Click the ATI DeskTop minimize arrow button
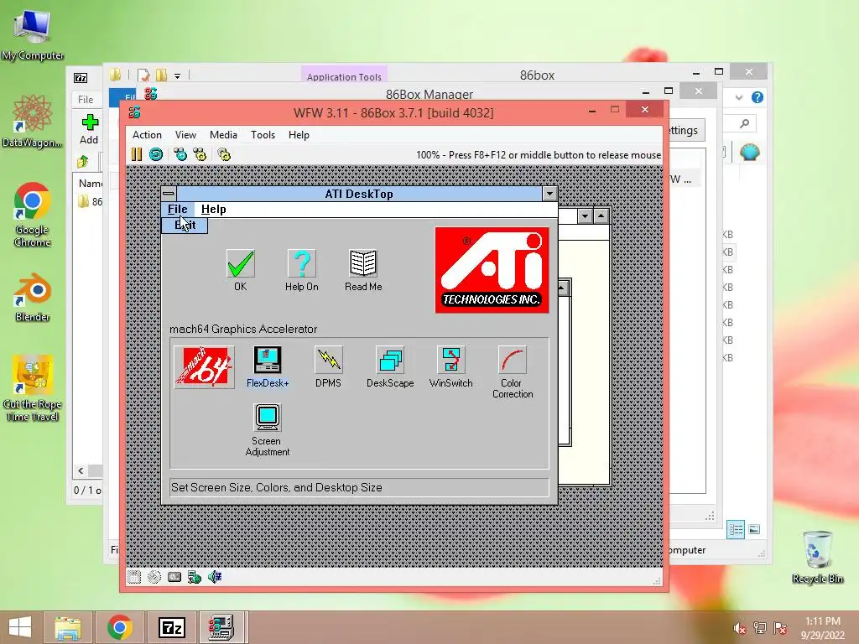The image size is (859, 644). (x=549, y=194)
